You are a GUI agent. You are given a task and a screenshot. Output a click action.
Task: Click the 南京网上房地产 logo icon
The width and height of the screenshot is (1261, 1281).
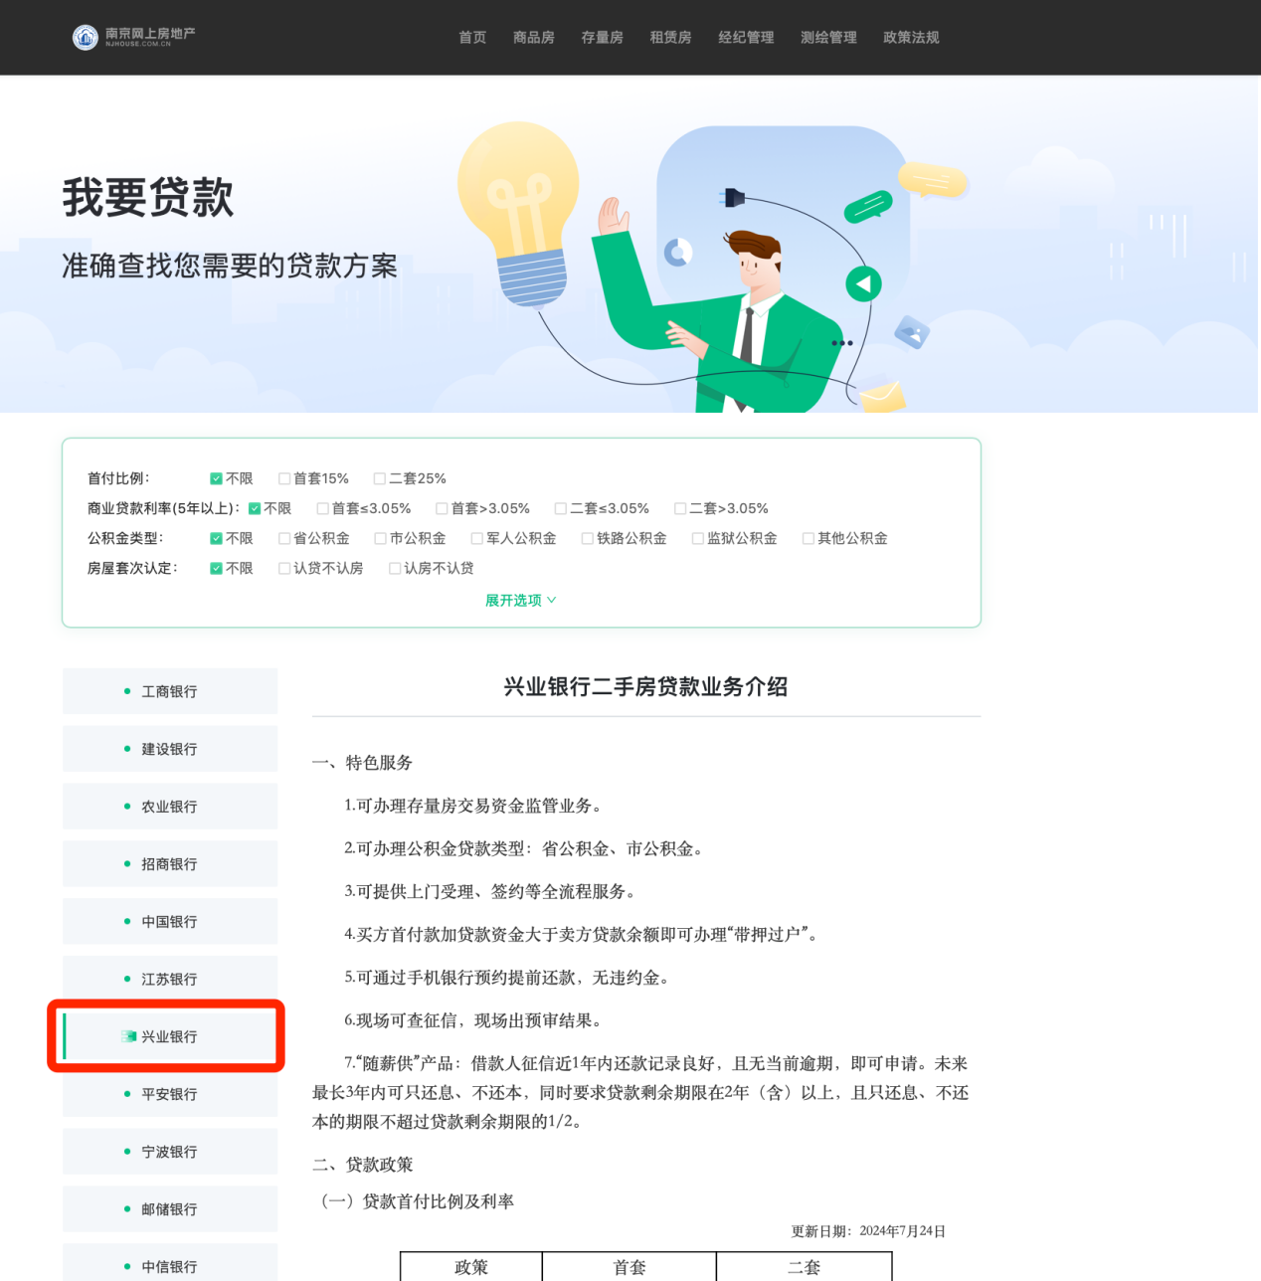pos(86,37)
